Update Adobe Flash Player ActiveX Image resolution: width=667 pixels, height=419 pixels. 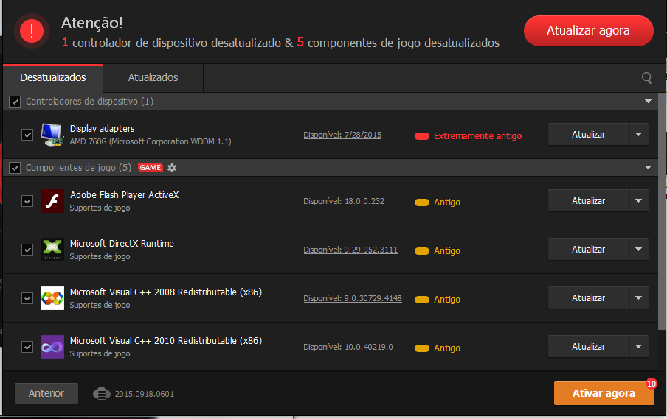point(588,200)
